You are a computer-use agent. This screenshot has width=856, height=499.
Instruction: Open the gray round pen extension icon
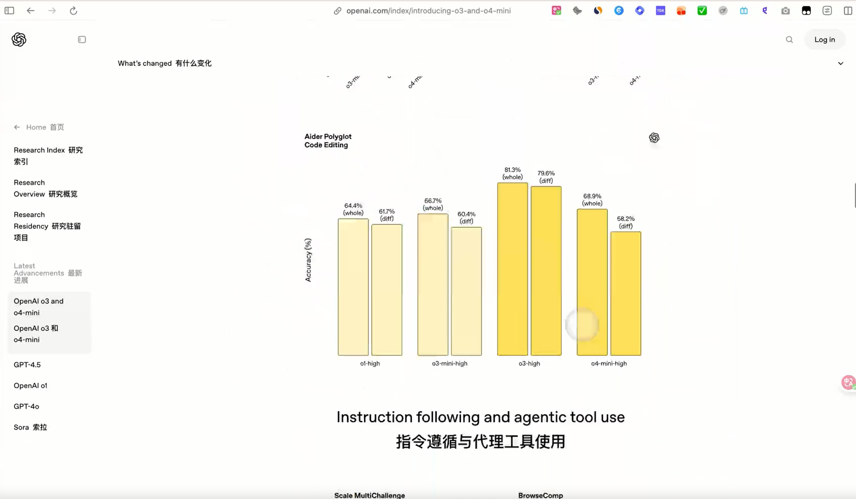click(x=723, y=10)
